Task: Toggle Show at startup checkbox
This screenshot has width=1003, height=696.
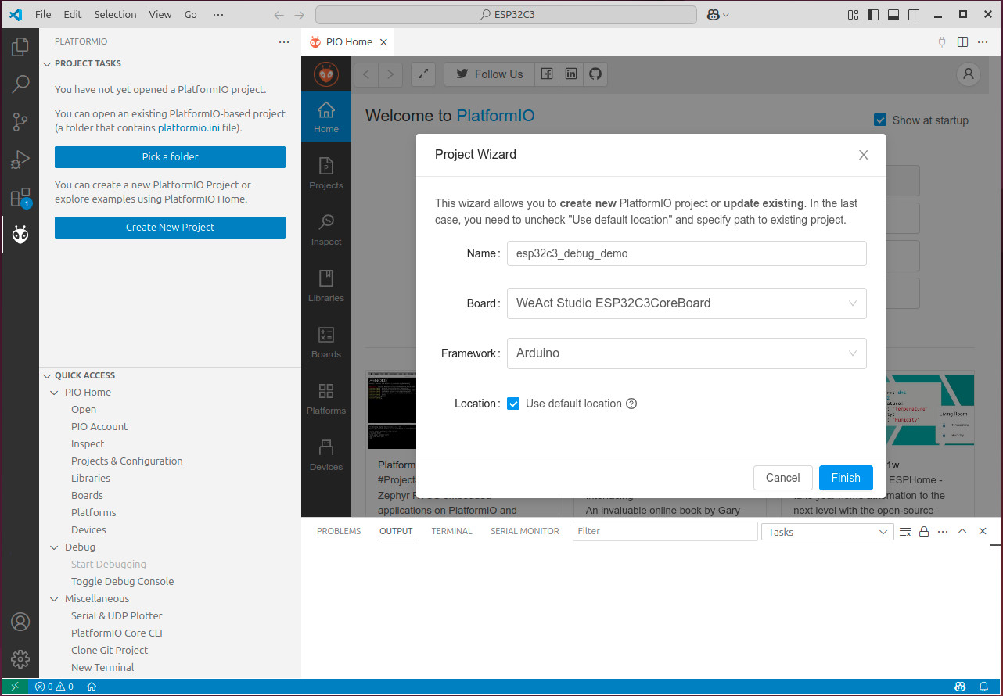Action: point(880,120)
